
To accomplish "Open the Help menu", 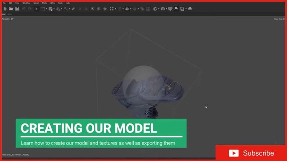I will pyautogui.click(x=68, y=3).
